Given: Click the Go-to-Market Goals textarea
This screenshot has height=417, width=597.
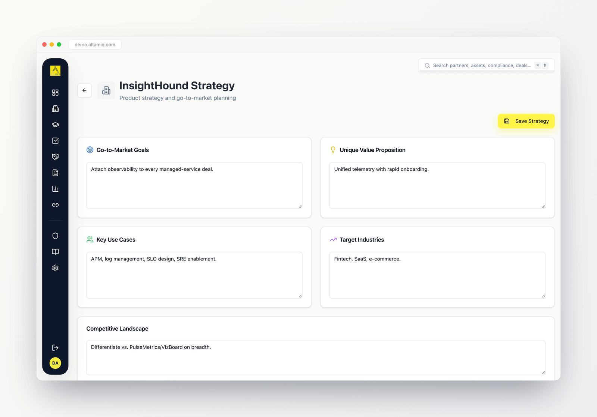Looking at the screenshot, I should tap(194, 185).
